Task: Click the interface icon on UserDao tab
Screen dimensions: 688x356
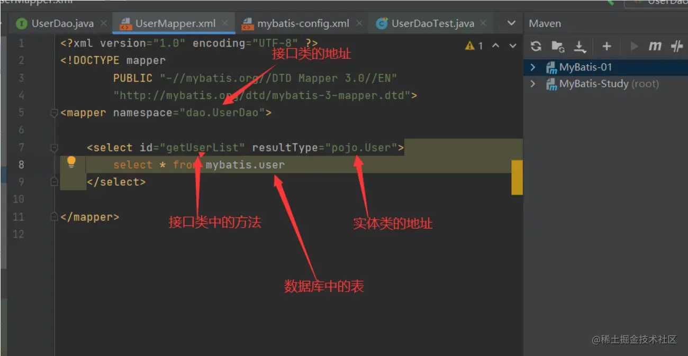Action: click(21, 23)
